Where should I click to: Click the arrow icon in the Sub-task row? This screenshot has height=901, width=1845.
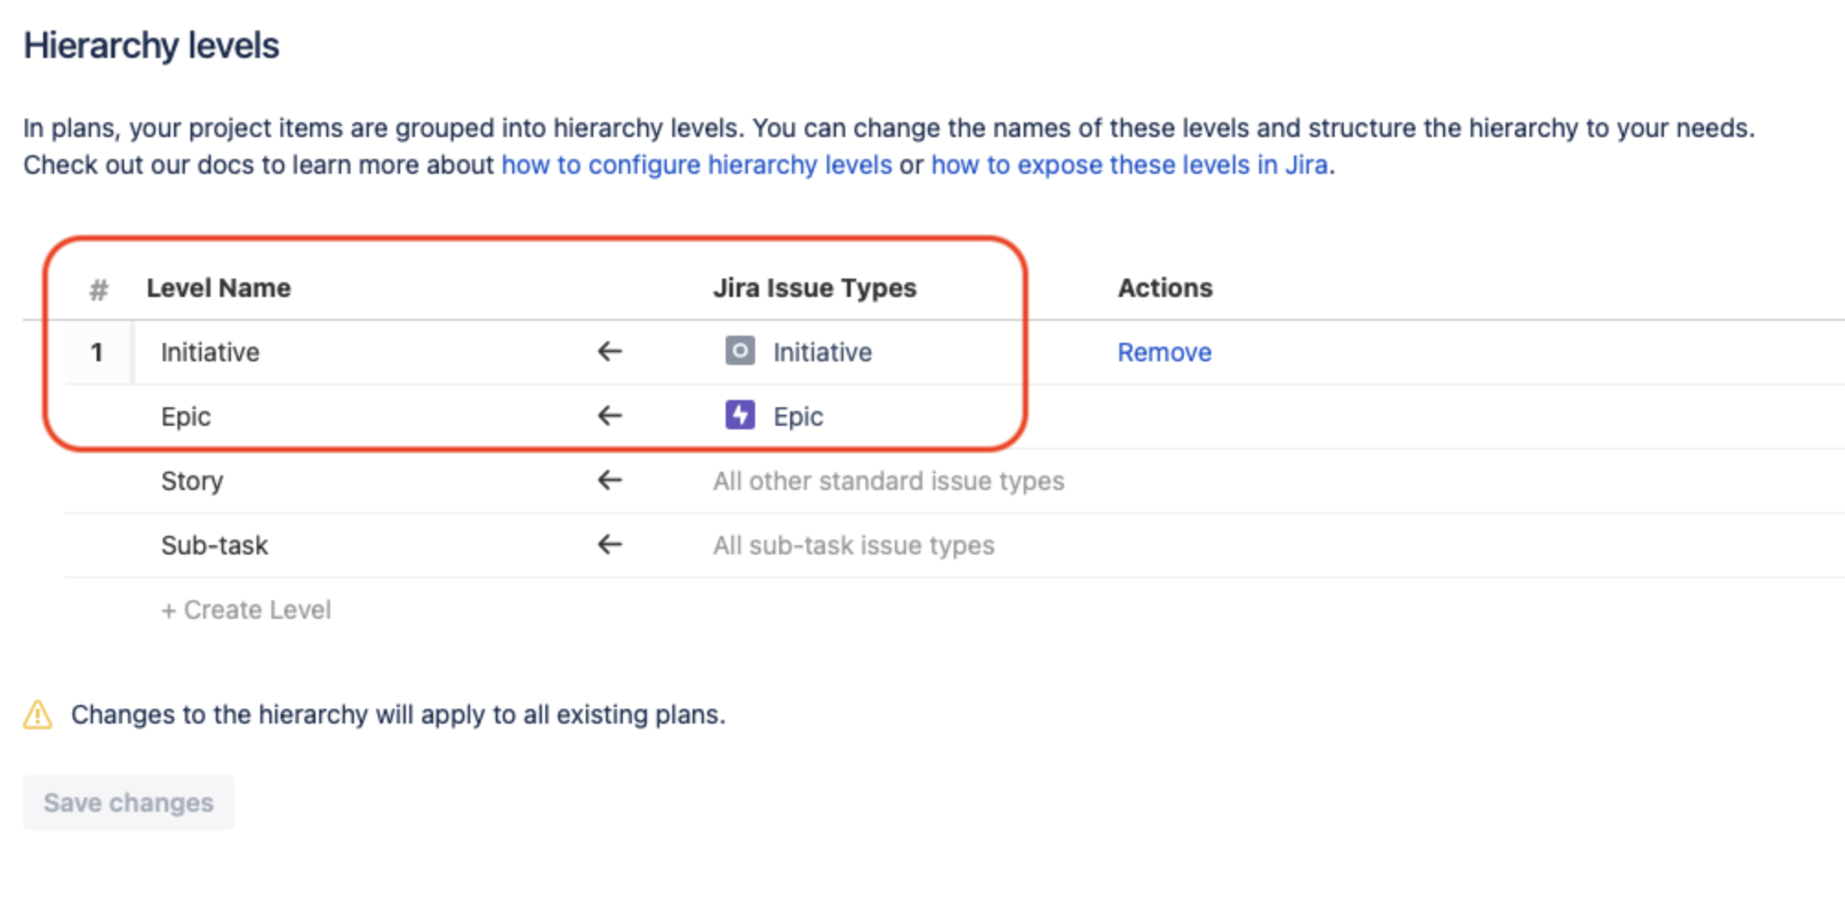pos(610,544)
